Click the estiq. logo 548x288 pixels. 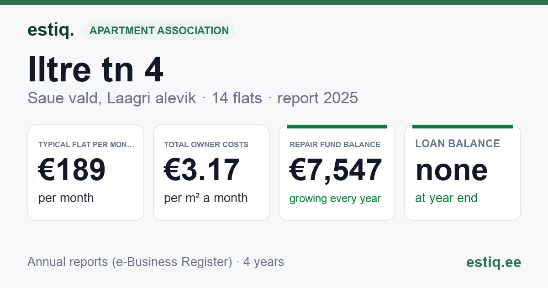(50, 30)
